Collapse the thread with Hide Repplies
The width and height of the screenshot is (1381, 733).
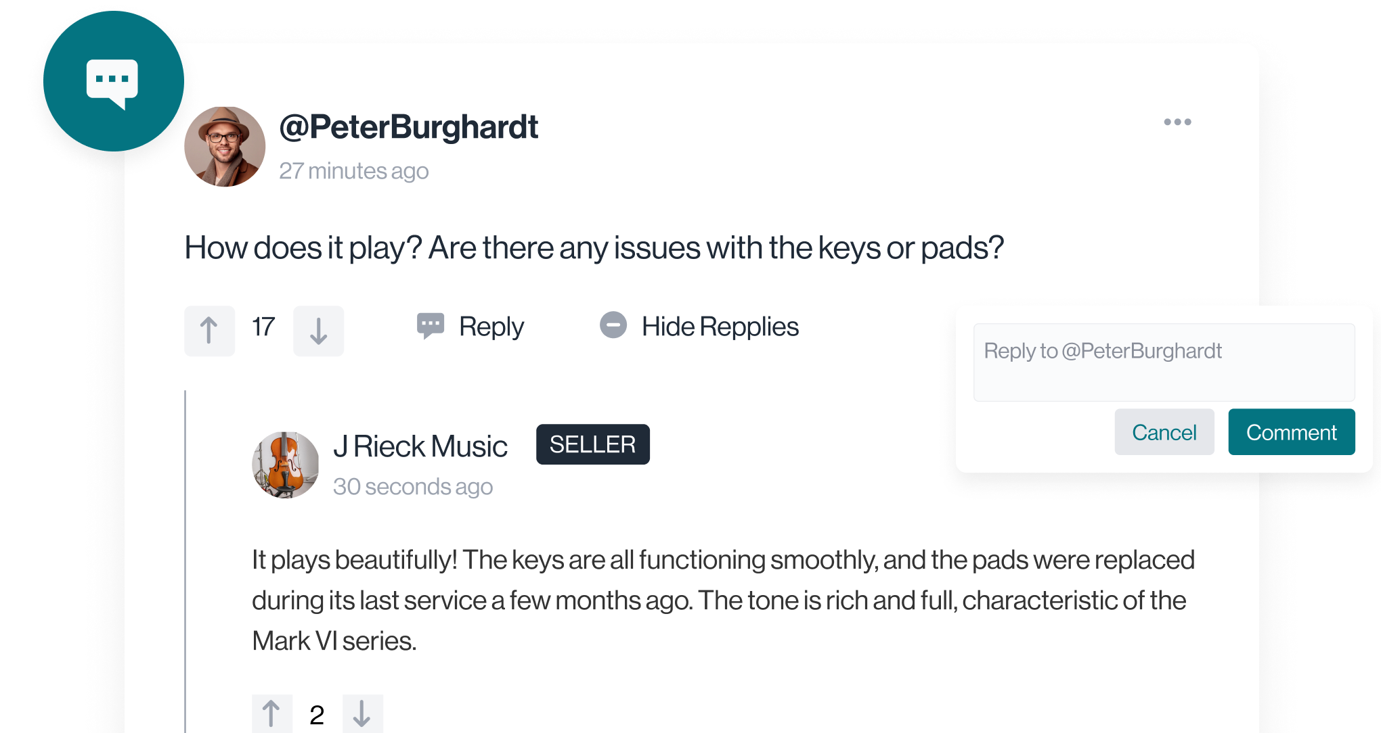click(x=699, y=327)
